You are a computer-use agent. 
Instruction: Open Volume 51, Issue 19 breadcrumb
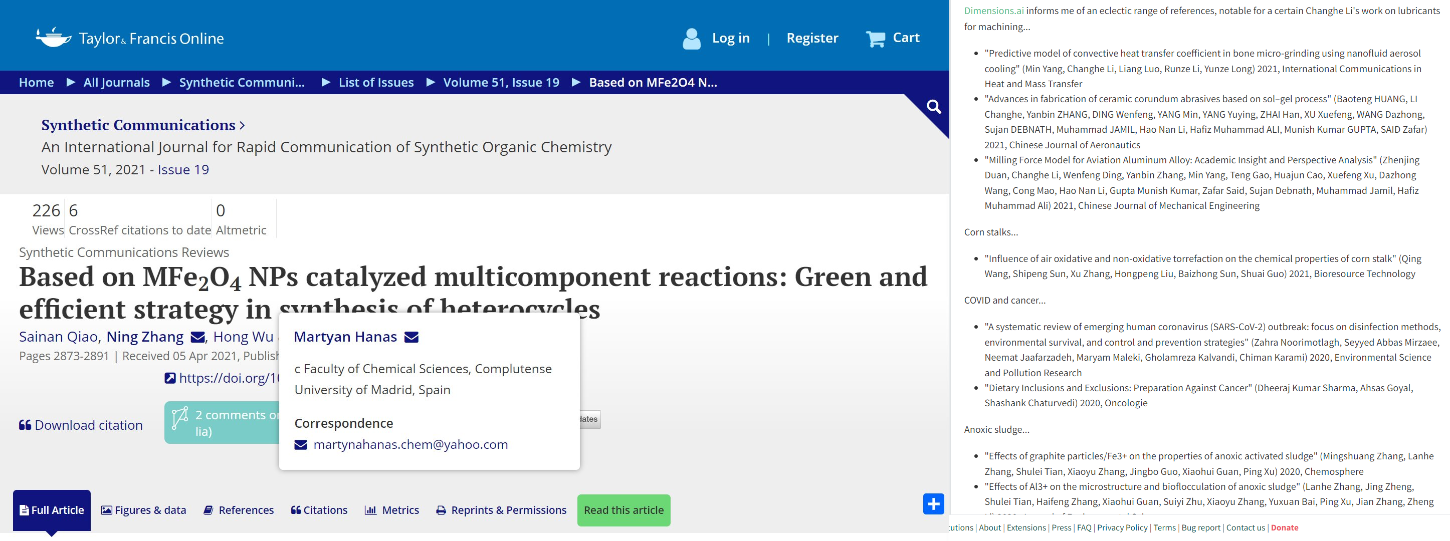[x=501, y=83]
